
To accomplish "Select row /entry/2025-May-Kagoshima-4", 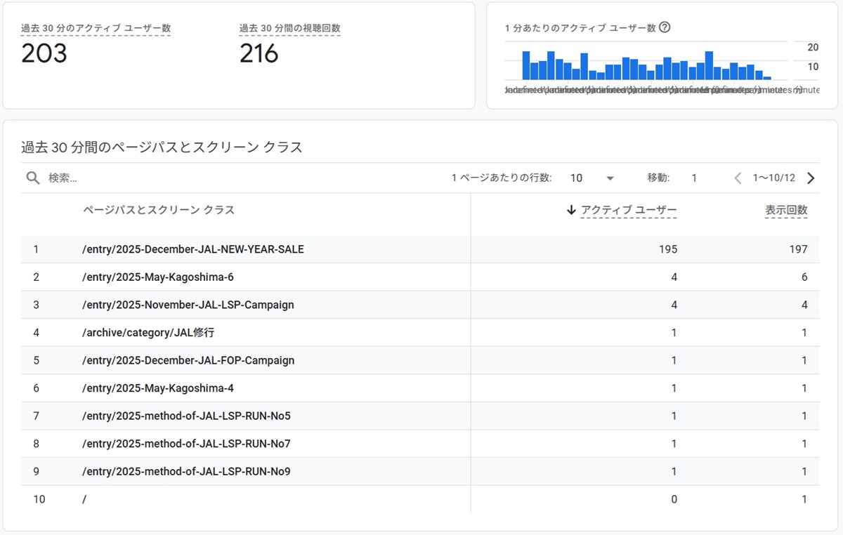I will click(x=420, y=388).
